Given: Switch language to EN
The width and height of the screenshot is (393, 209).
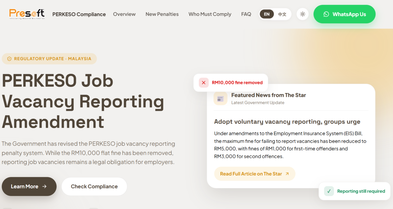Looking at the screenshot, I should [267, 14].
